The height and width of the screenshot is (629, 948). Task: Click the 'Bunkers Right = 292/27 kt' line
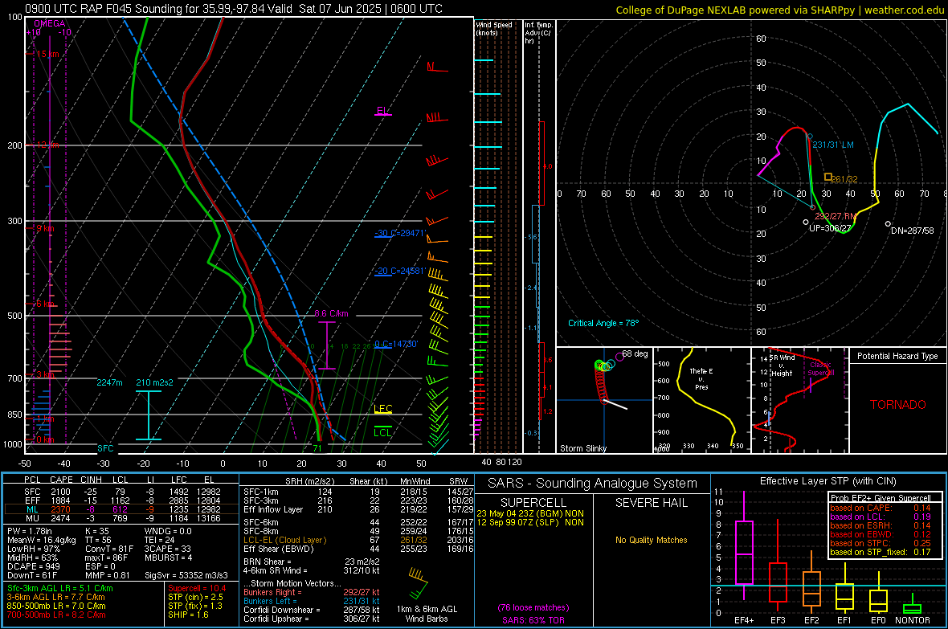pyautogui.click(x=312, y=593)
